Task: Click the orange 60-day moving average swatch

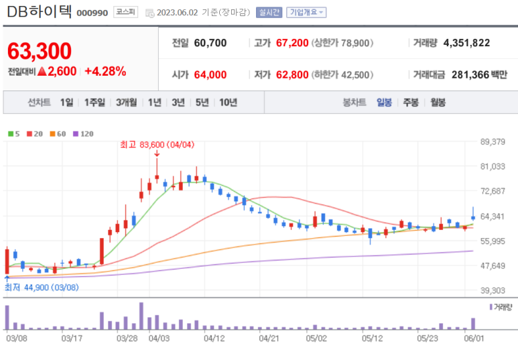Action: (52, 134)
